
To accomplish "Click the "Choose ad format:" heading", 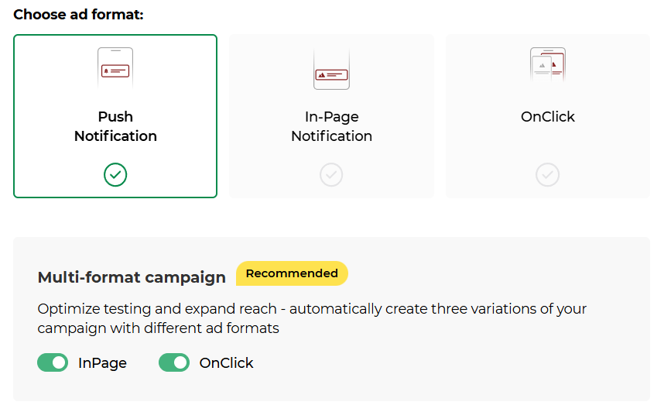I will [78, 15].
